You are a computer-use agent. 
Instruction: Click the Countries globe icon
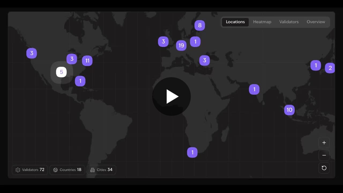pyautogui.click(x=55, y=170)
